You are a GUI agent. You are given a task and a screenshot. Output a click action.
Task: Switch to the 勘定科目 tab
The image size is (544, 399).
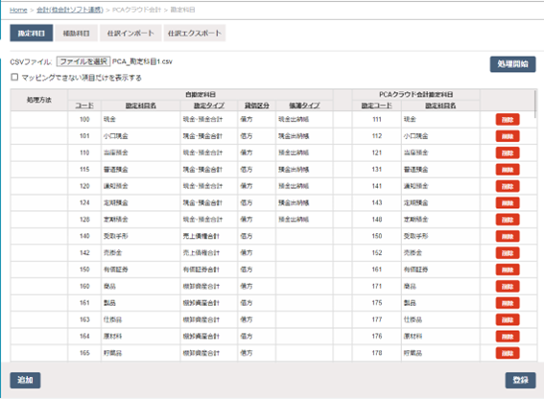point(32,34)
